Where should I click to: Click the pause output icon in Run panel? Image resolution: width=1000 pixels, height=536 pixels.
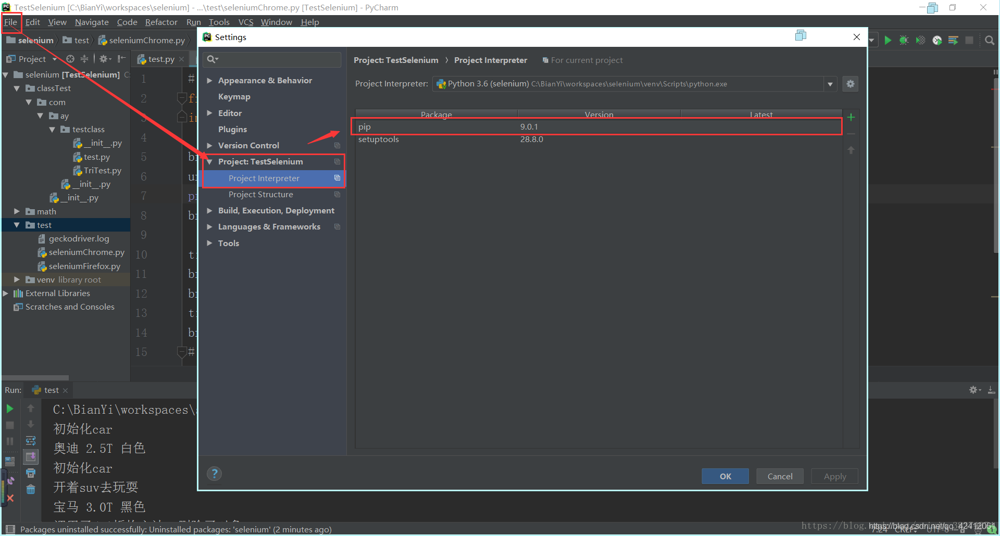[x=10, y=441]
